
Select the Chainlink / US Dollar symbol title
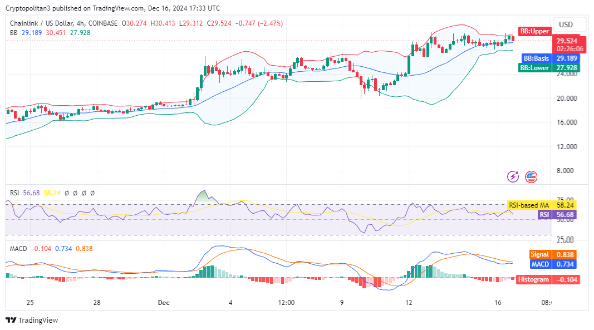click(63, 23)
